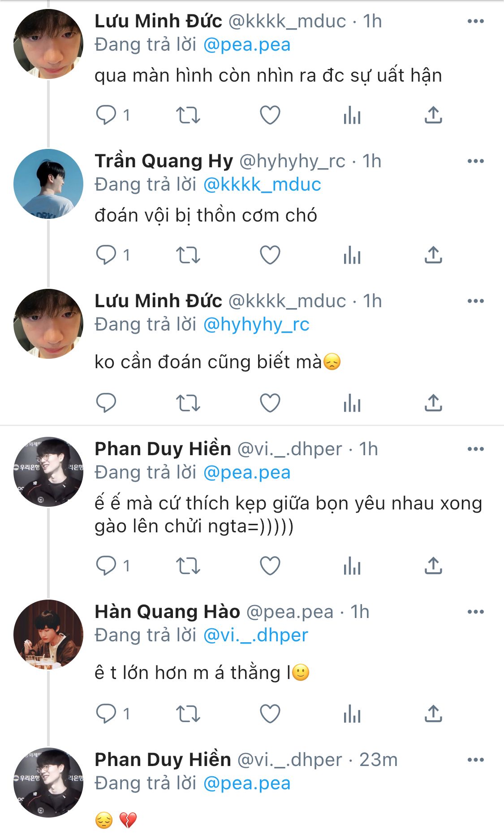Open the @kkkk_mduc mention link
This screenshot has height=840, width=504.
(262, 184)
